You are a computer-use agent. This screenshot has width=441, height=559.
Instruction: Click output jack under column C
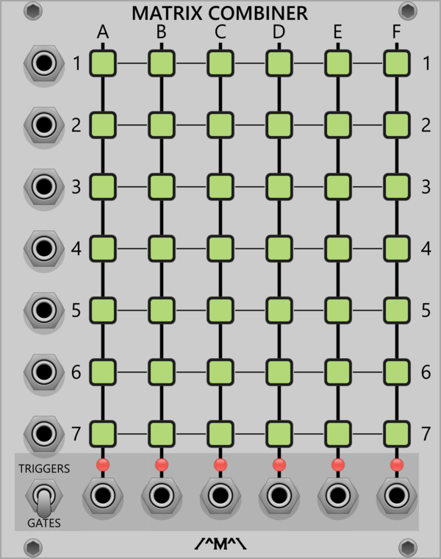point(220,496)
